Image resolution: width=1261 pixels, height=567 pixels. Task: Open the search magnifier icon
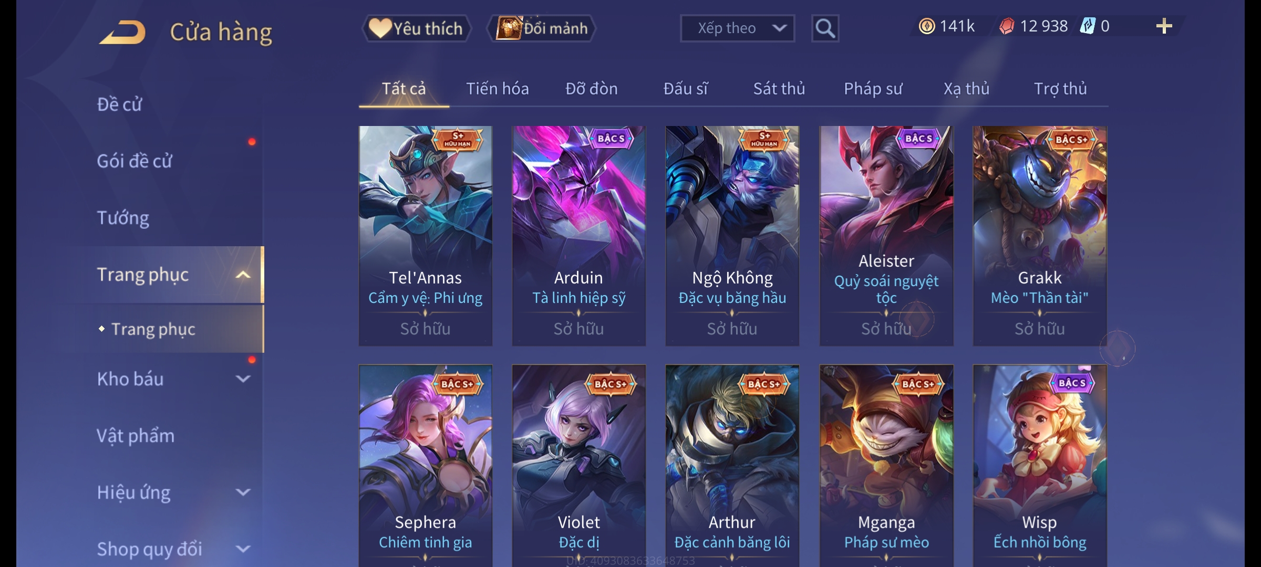tap(825, 28)
